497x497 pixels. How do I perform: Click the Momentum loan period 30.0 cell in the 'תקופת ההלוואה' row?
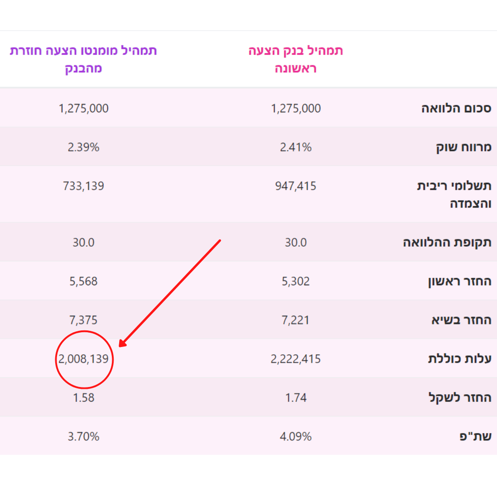[x=83, y=243]
